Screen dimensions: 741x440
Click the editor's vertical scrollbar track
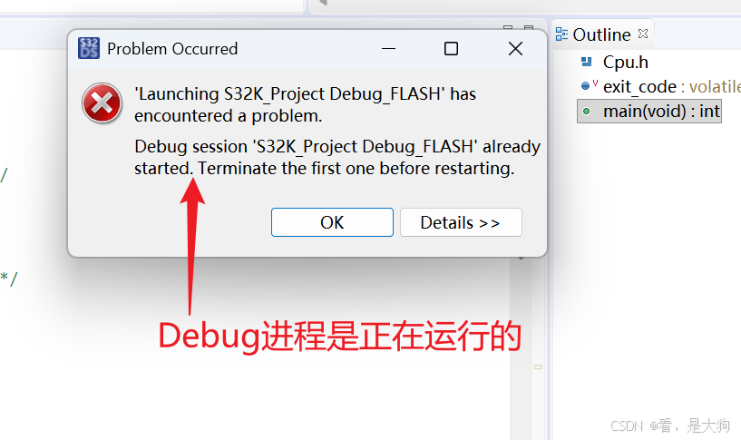tap(522, 349)
